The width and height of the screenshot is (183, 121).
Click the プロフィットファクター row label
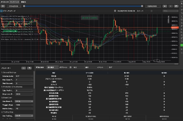54,79
